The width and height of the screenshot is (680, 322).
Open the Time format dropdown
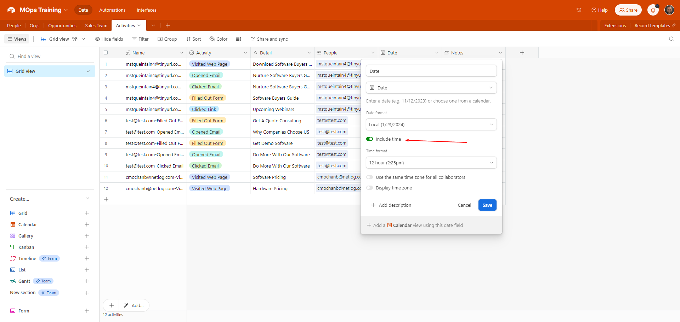click(x=431, y=163)
